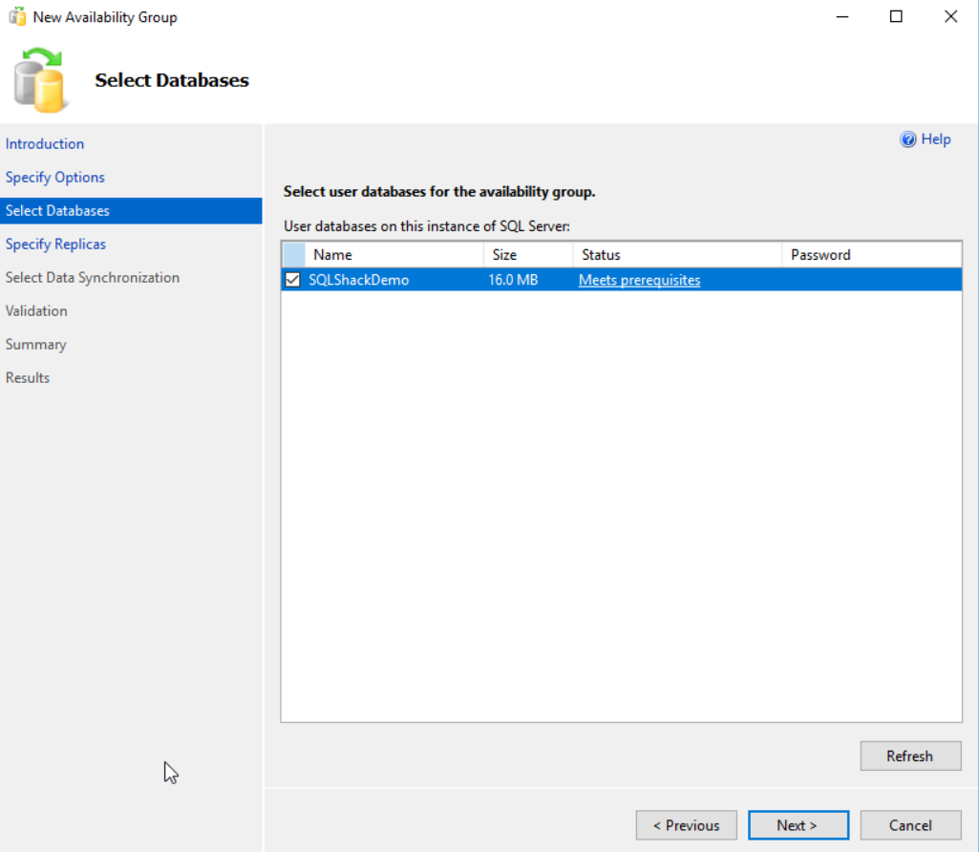Click the Refresh button
The height and width of the screenshot is (852, 979).
(910, 756)
